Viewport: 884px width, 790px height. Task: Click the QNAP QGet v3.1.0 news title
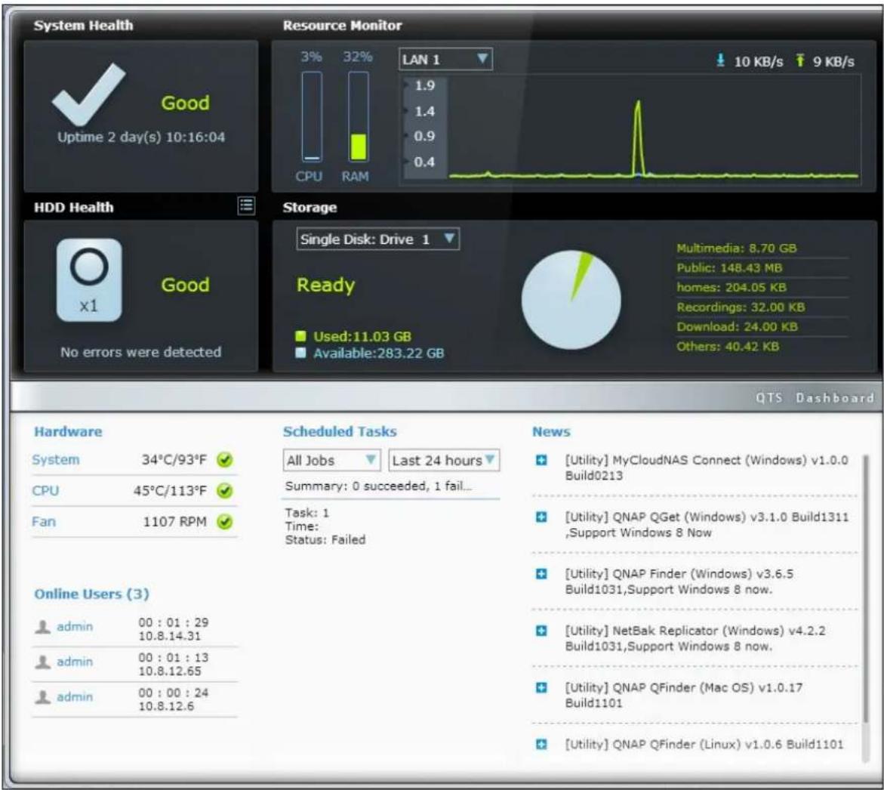click(x=707, y=524)
